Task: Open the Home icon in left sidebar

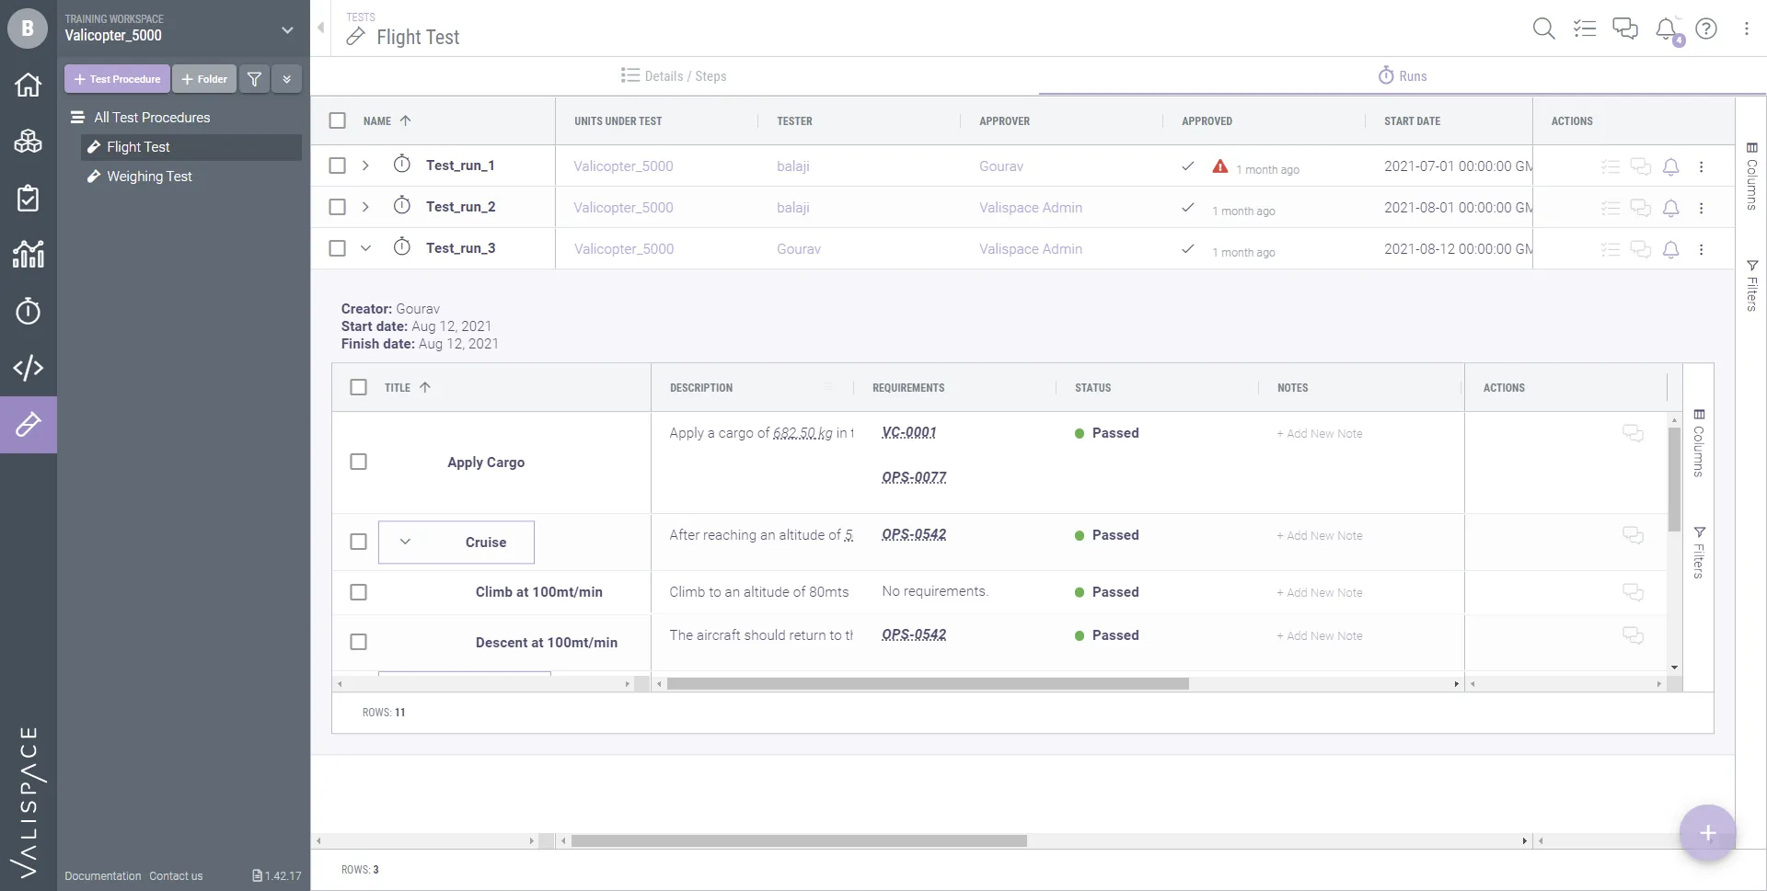Action: coord(28,85)
